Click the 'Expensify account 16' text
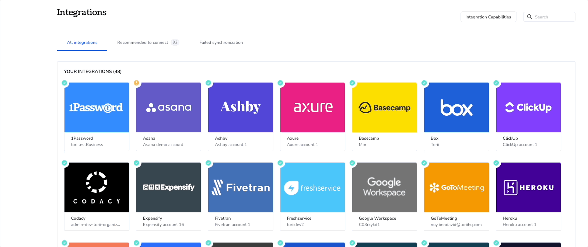 [164, 225]
